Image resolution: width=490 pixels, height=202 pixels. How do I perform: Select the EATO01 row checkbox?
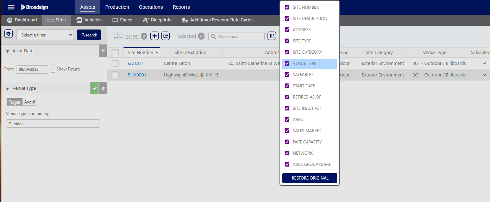[x=115, y=63]
